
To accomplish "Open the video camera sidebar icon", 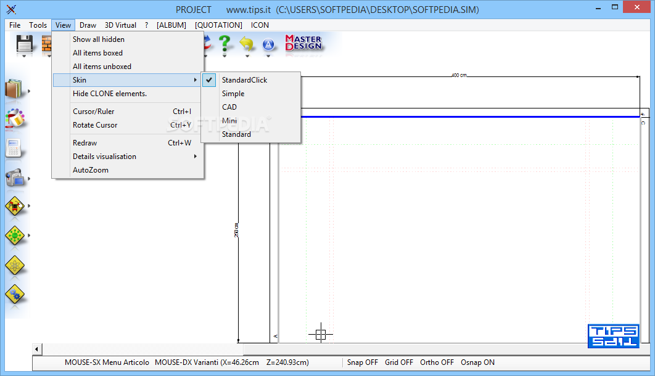I will click(x=15, y=178).
